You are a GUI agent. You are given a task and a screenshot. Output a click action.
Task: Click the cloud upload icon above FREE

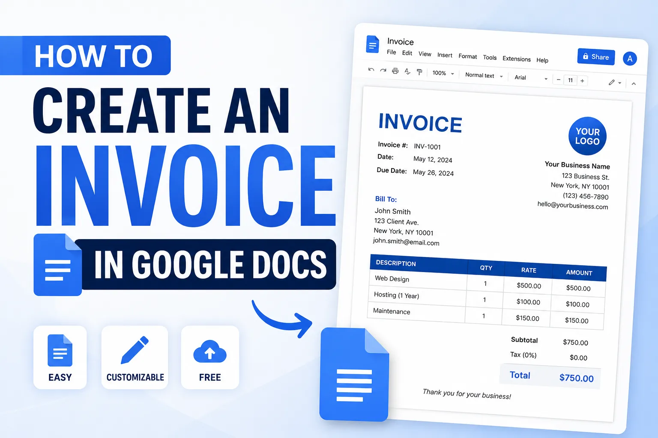coord(210,352)
